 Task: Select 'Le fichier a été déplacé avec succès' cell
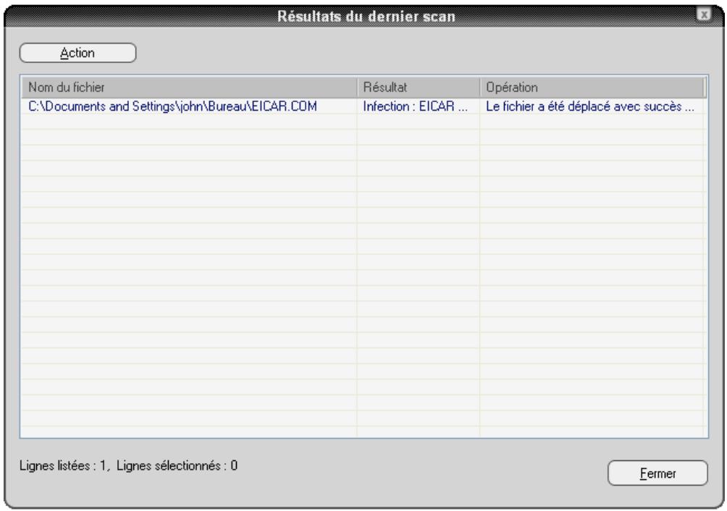pos(589,106)
